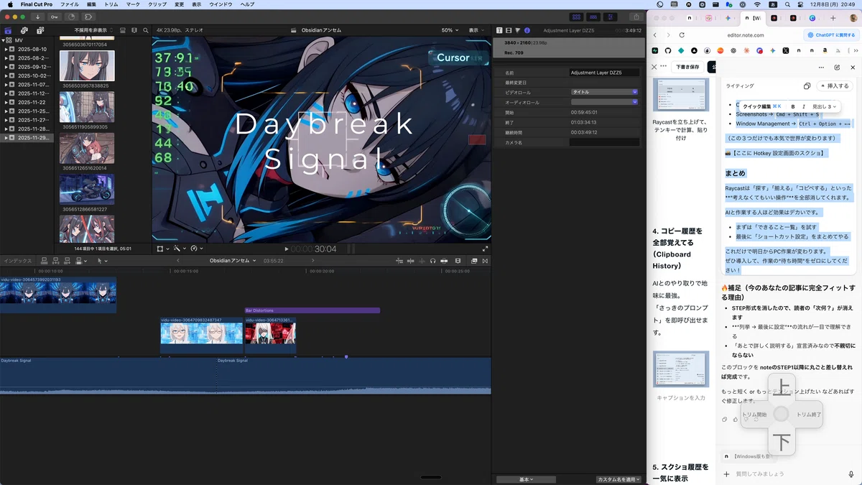Toggle browser panel visibility in toolbar

pyautogui.click(x=576, y=17)
